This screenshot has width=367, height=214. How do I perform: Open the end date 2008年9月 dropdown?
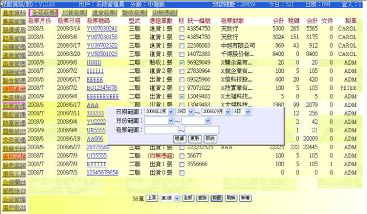click(x=216, y=112)
